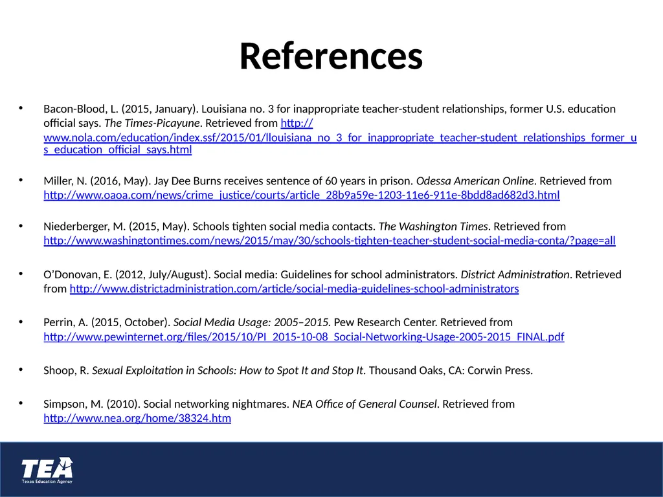Select the References slide title
The width and height of the screenshot is (663, 497).
tap(331, 56)
